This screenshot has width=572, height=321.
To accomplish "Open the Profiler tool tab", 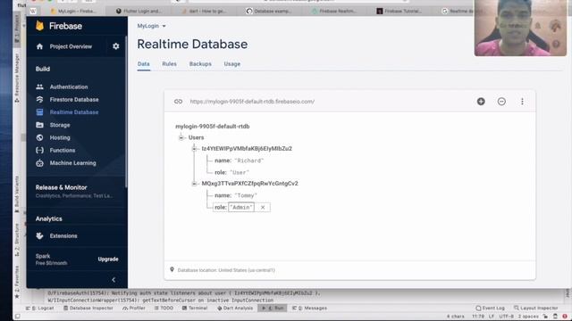I will (x=134, y=308).
